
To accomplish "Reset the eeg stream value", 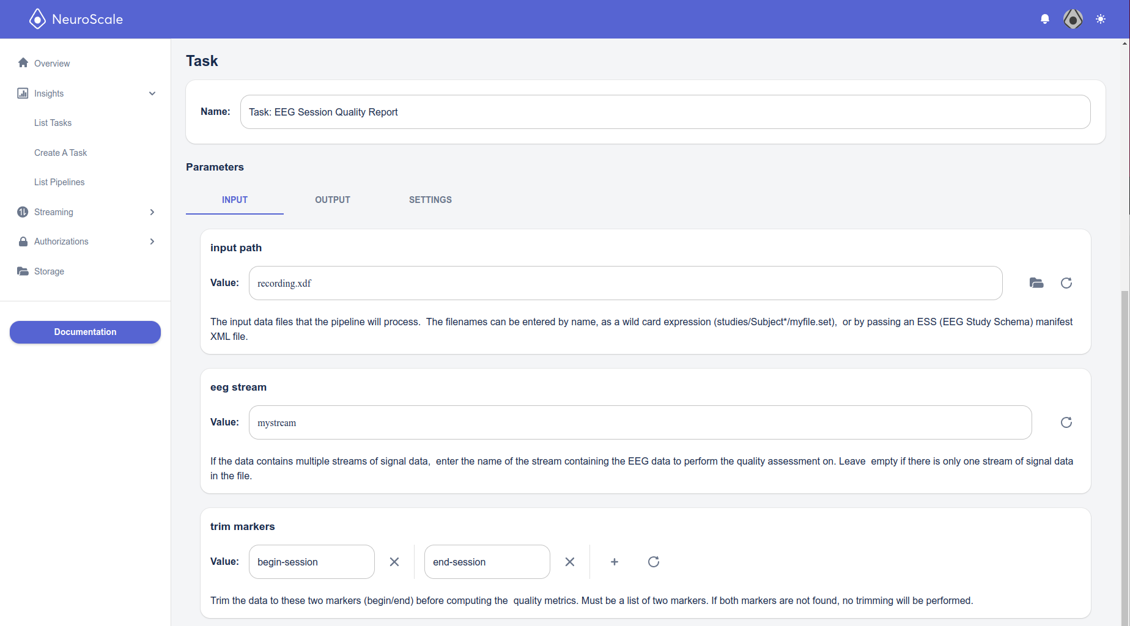I will (x=1066, y=422).
